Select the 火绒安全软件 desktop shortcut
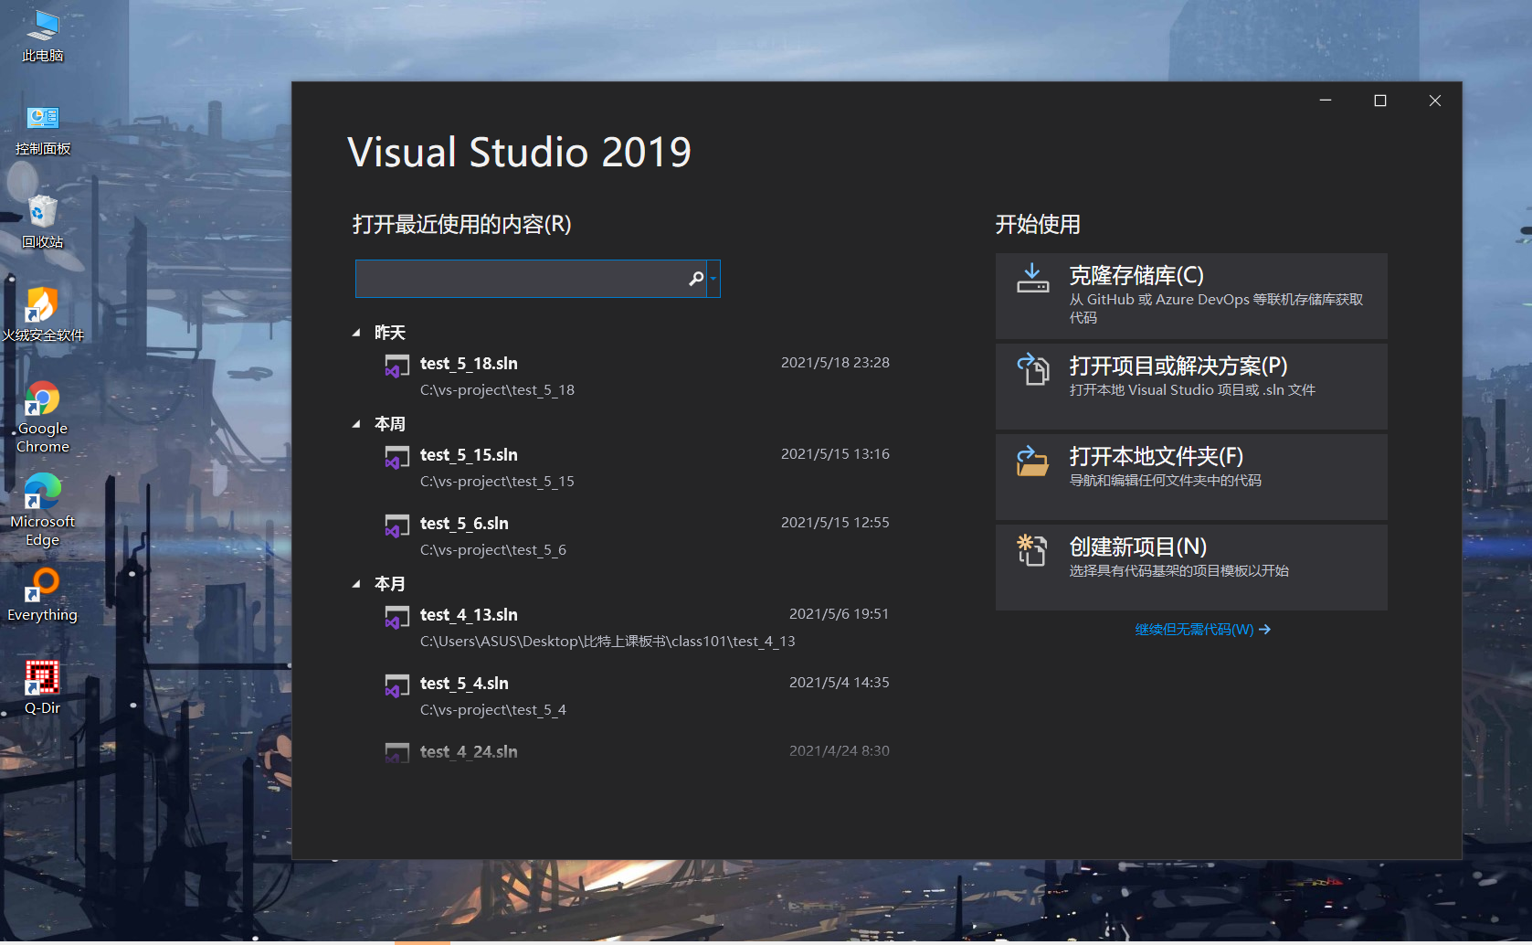Image resolution: width=1532 pixels, height=945 pixels. coord(43,314)
